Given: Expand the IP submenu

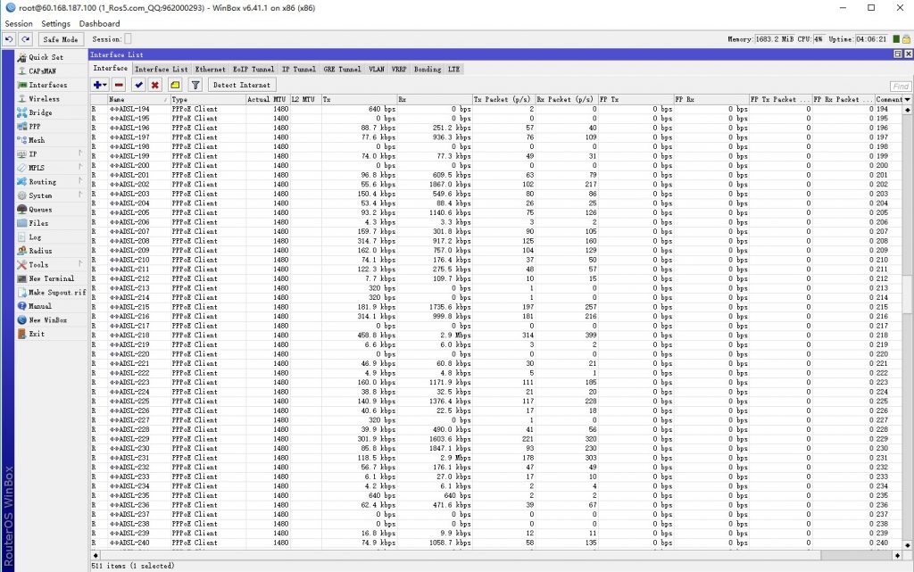Looking at the screenshot, I should pos(33,154).
